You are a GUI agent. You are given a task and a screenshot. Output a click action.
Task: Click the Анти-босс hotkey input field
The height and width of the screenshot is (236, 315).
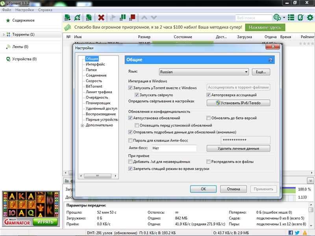coord(174,148)
